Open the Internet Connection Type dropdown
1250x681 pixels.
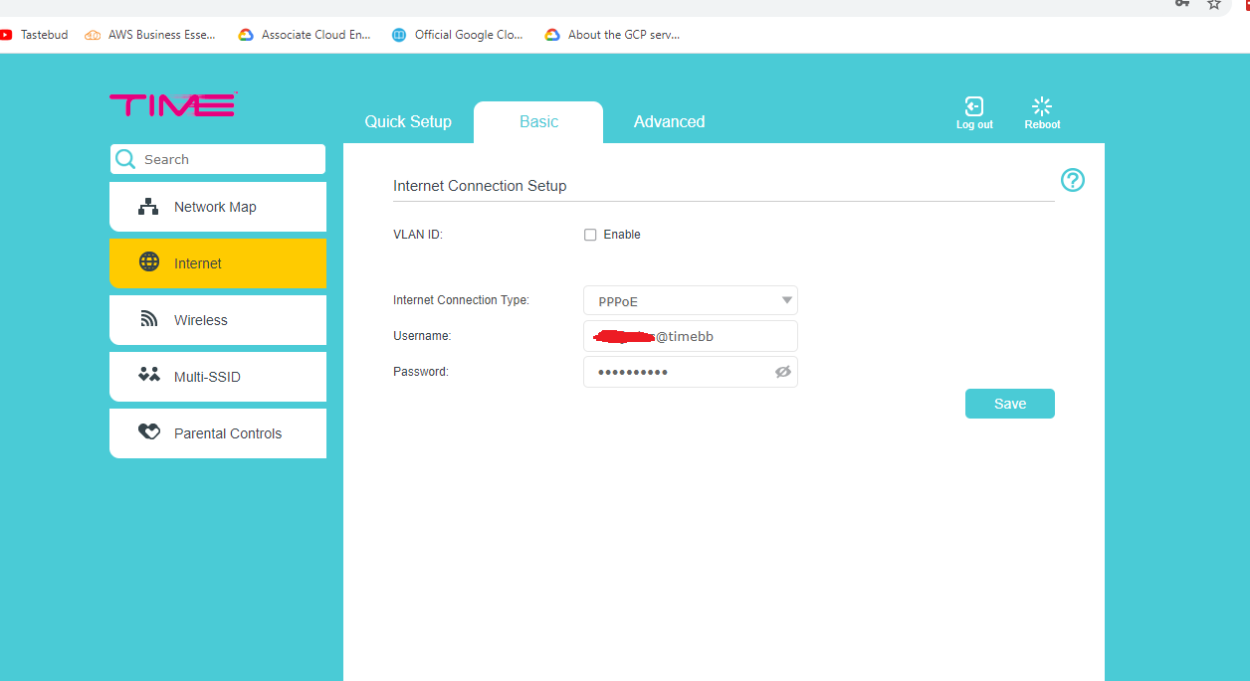click(691, 300)
